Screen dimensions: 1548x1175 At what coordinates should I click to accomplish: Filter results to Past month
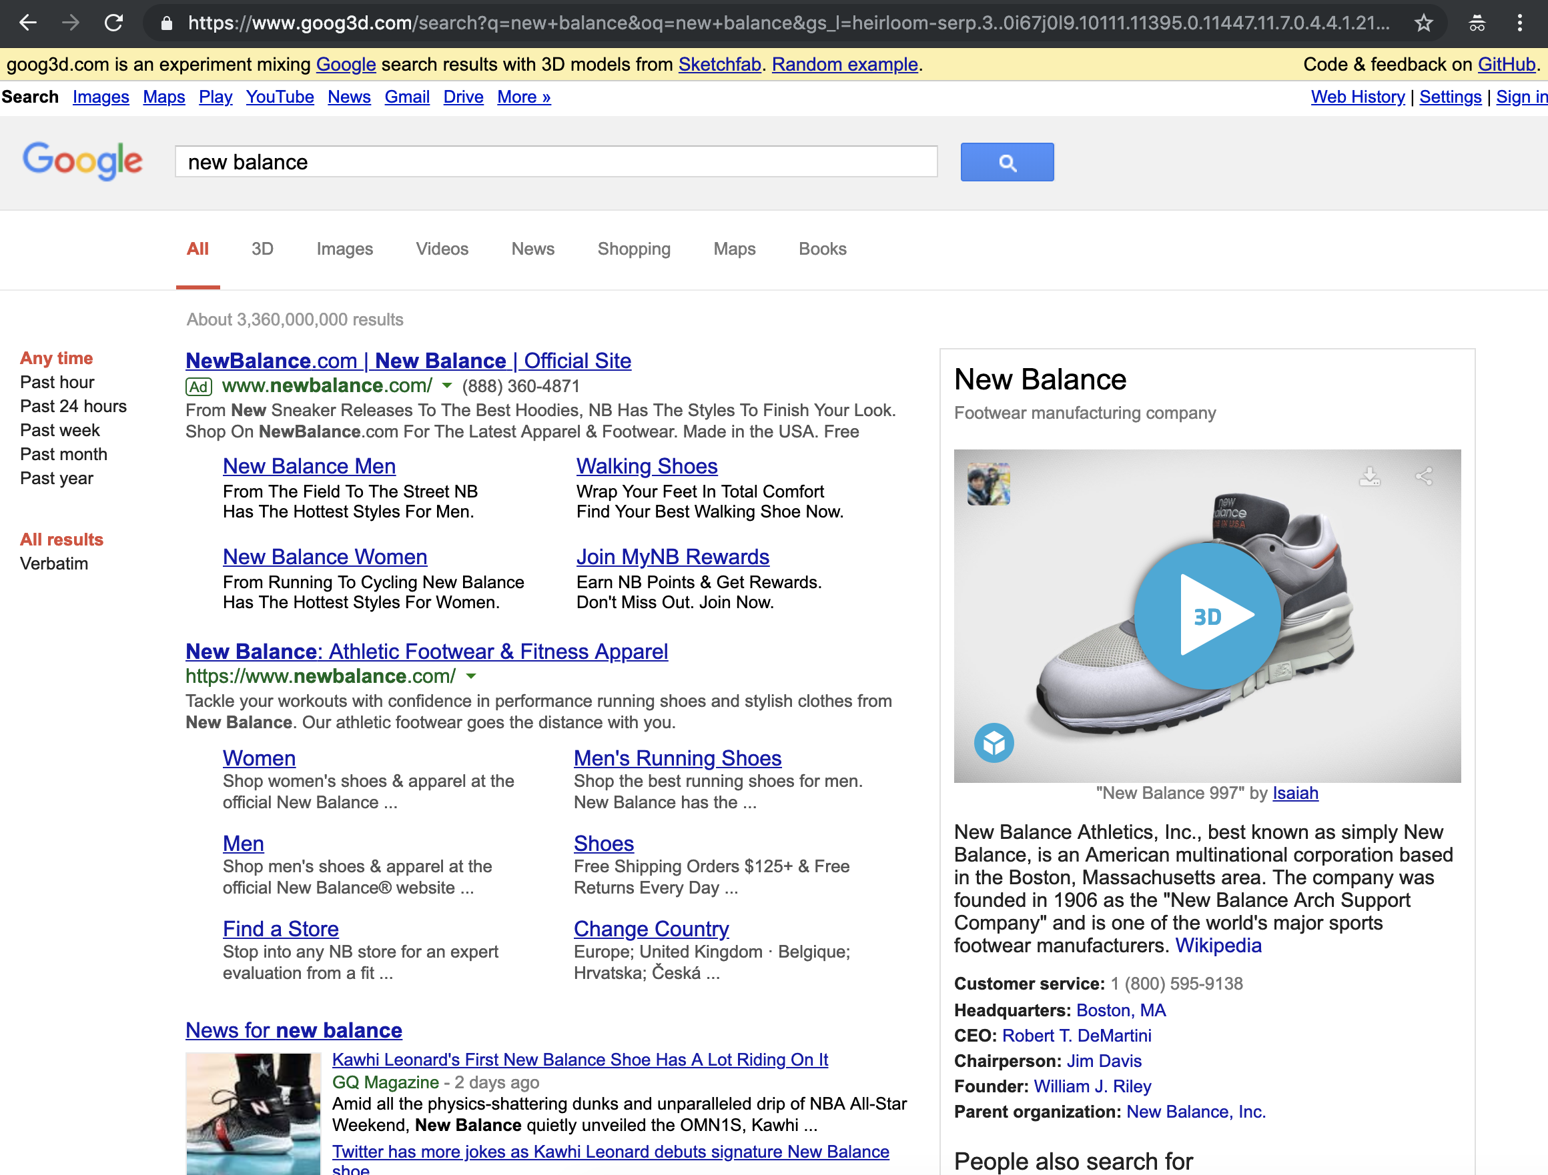[63, 455]
